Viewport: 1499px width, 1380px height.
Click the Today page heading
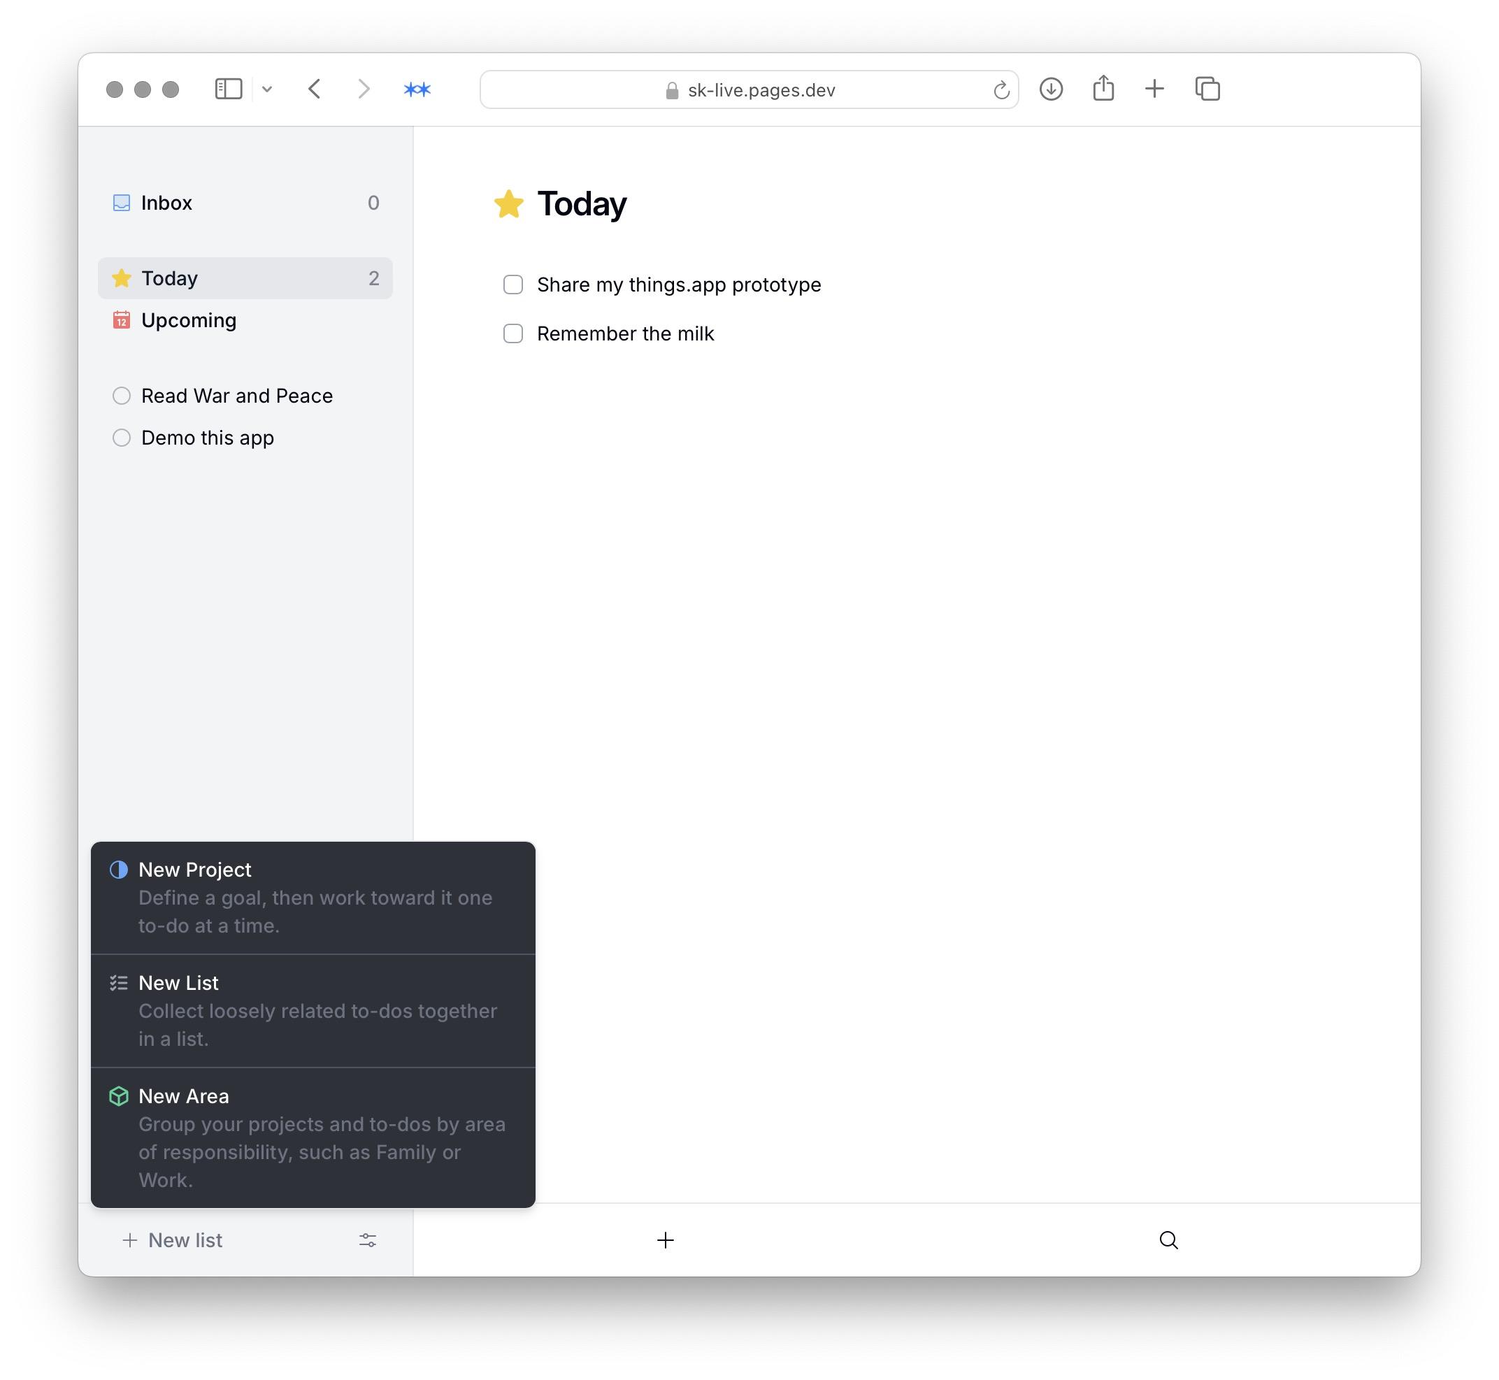tap(582, 204)
